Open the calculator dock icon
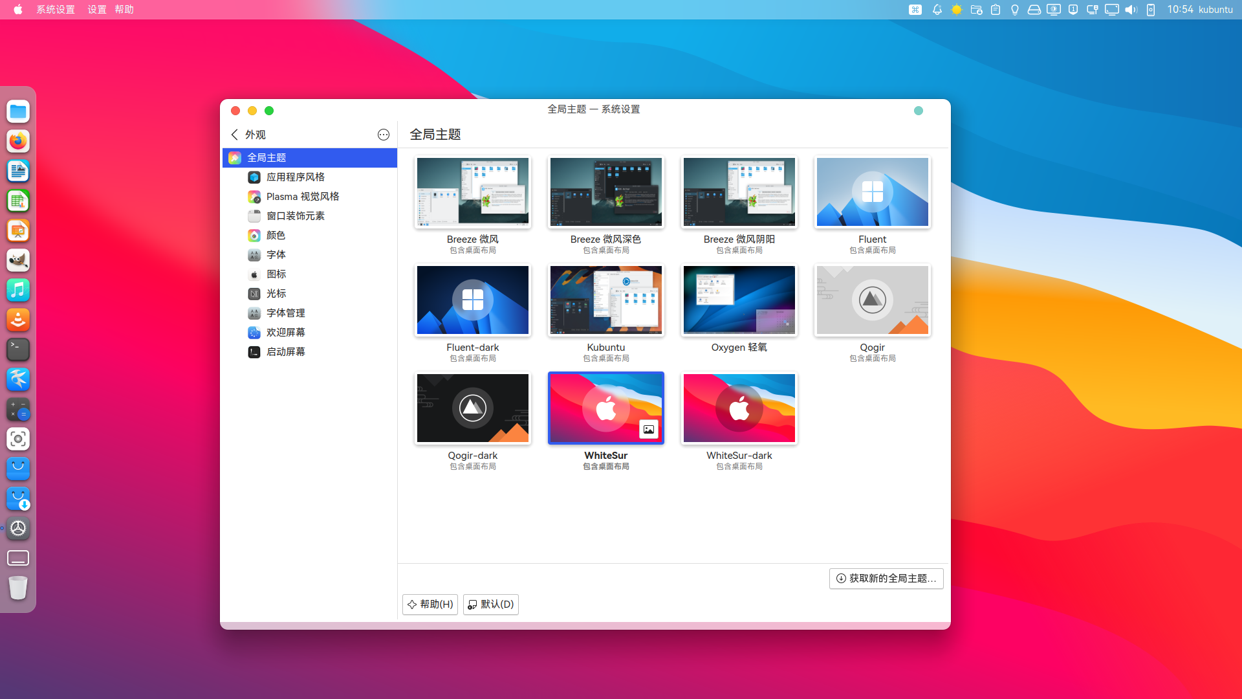 (x=18, y=409)
